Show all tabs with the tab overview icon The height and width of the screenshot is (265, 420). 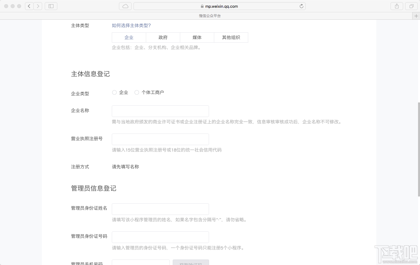[x=411, y=6]
